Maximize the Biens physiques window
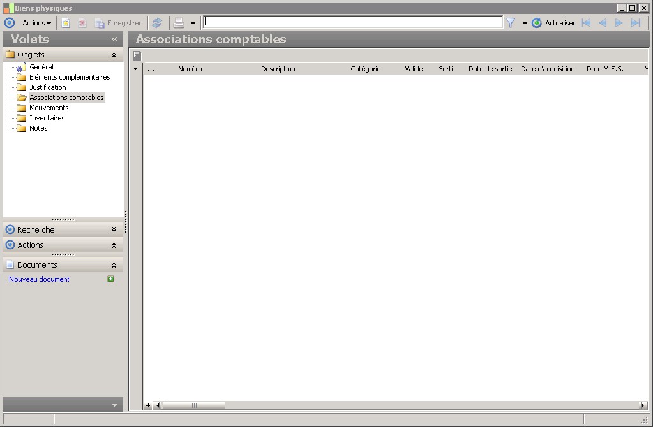 coord(632,8)
